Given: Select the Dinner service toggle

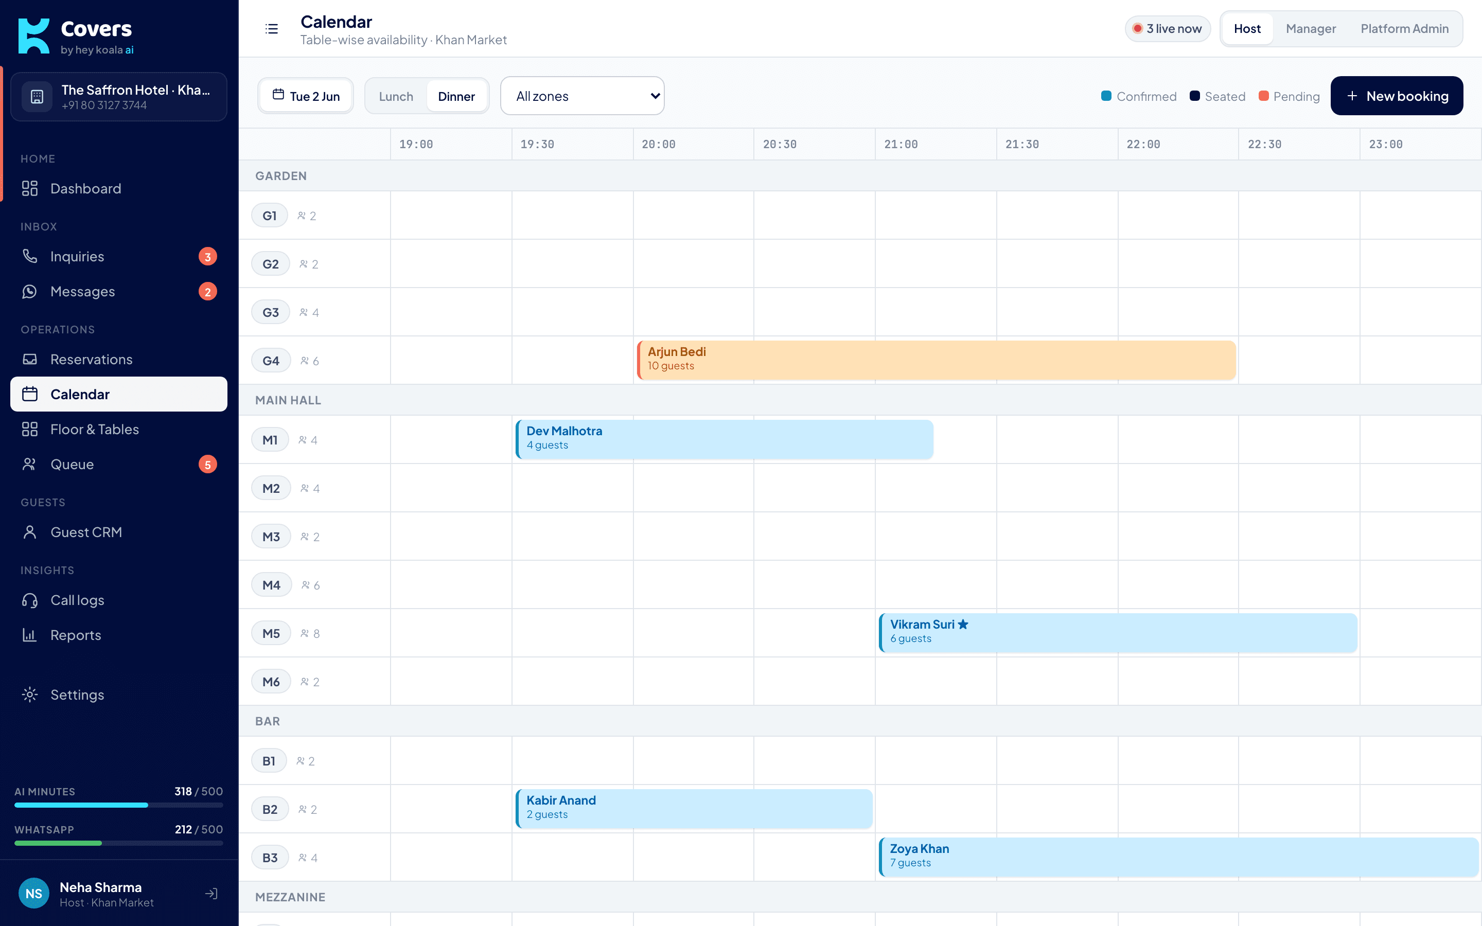Looking at the screenshot, I should point(456,96).
